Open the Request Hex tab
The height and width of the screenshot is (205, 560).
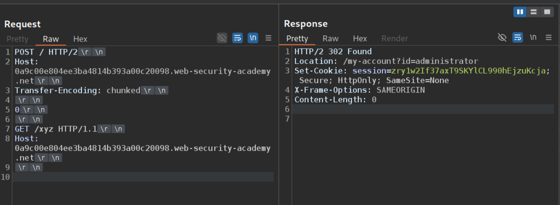(80, 39)
